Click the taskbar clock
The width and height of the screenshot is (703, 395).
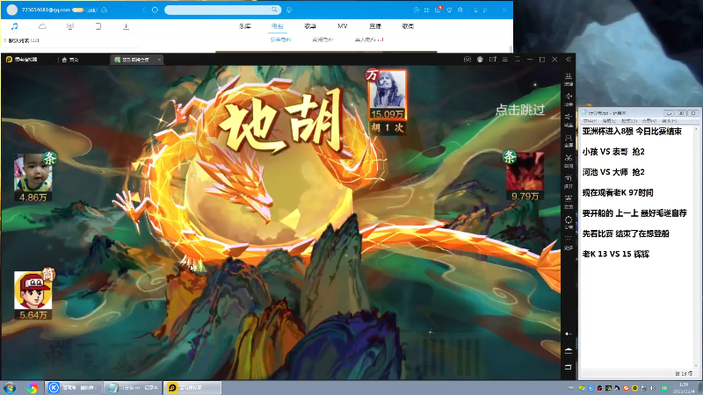pyautogui.click(x=684, y=388)
